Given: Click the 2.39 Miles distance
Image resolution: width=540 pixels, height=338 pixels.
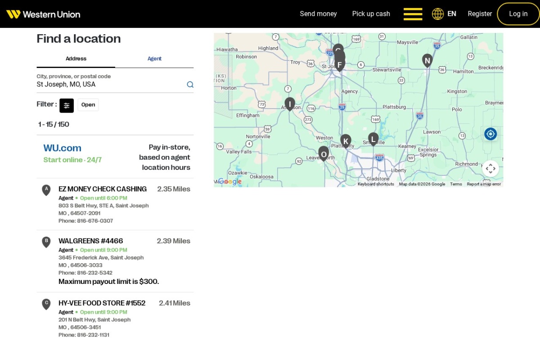Looking at the screenshot, I should pos(174,241).
